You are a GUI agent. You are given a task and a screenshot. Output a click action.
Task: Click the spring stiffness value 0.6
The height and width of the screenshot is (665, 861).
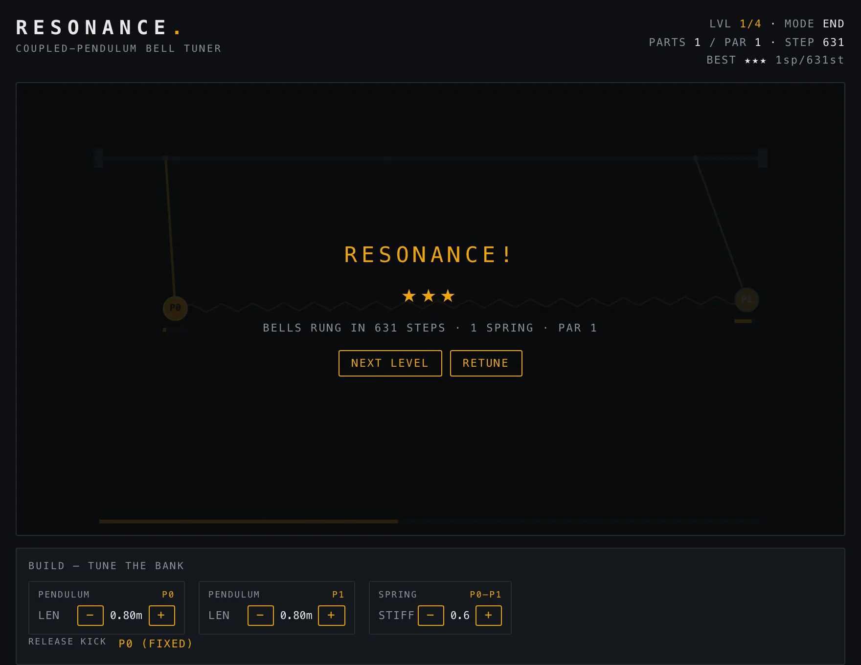coord(460,616)
